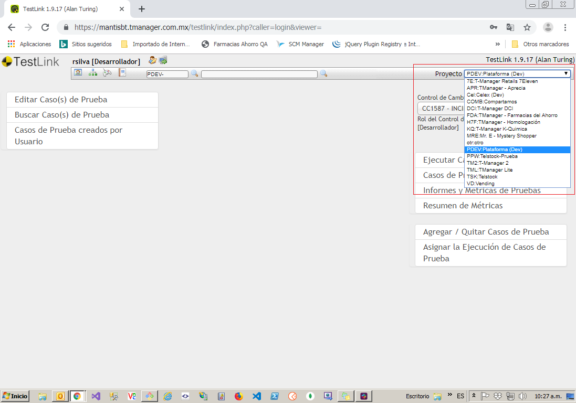Choose TML:TManager Lite project
Screen dimensions: 576x403
(x=517, y=170)
